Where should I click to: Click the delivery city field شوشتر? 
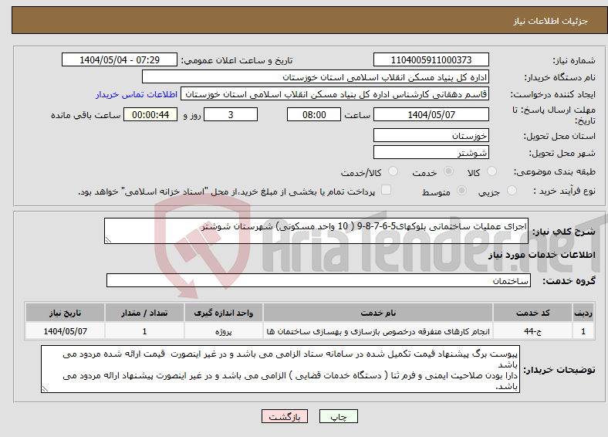pos(431,152)
